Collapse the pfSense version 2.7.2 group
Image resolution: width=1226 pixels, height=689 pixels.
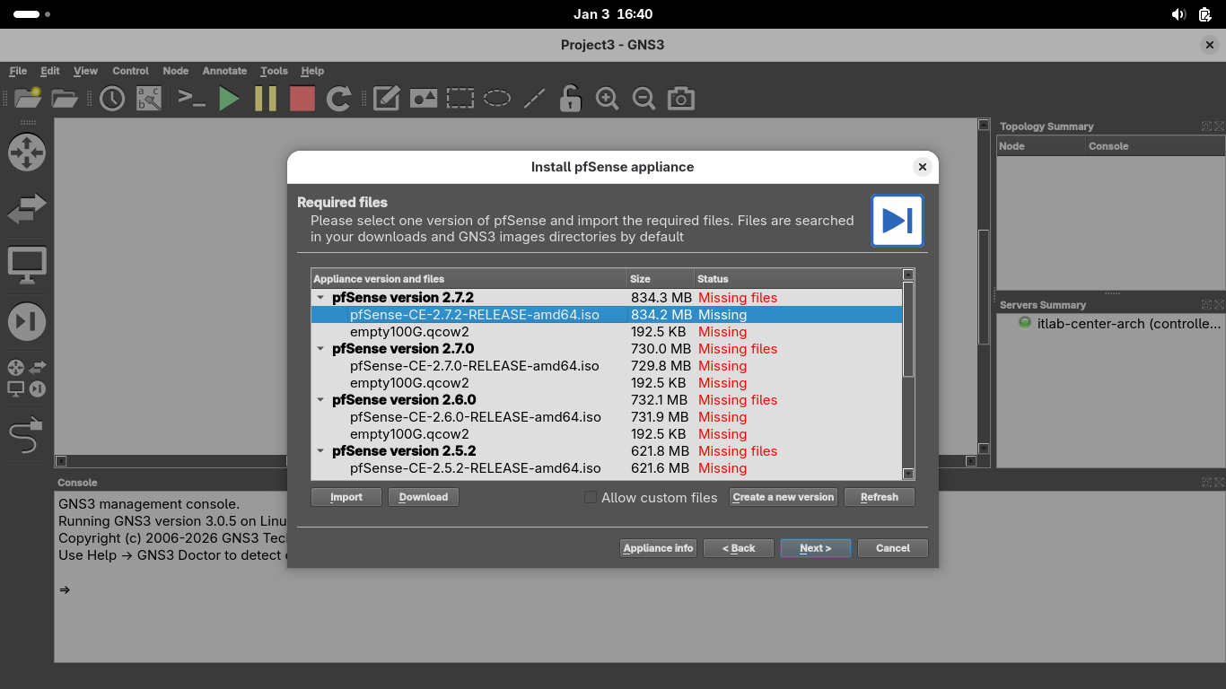pos(320,298)
